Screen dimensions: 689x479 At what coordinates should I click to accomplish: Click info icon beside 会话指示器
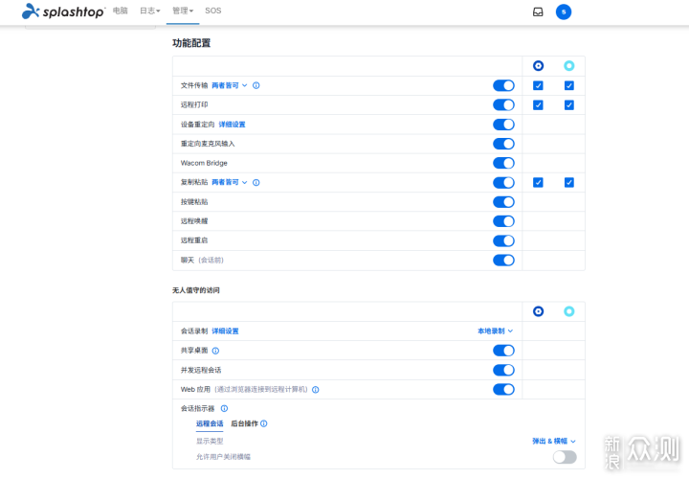[x=224, y=408]
